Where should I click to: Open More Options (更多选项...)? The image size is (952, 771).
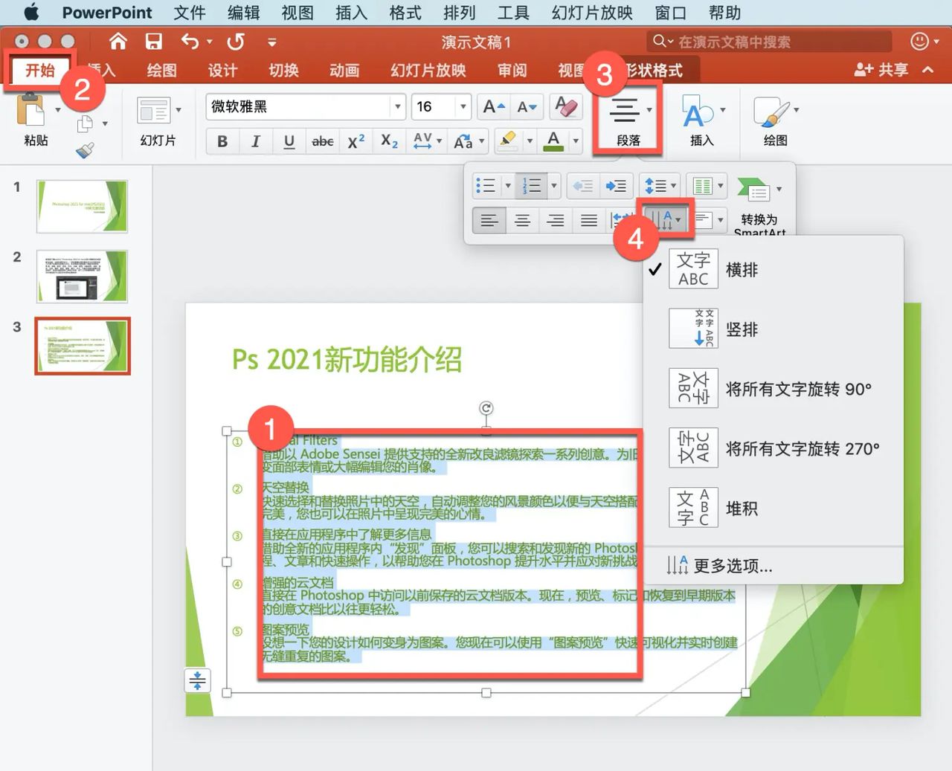click(773, 566)
